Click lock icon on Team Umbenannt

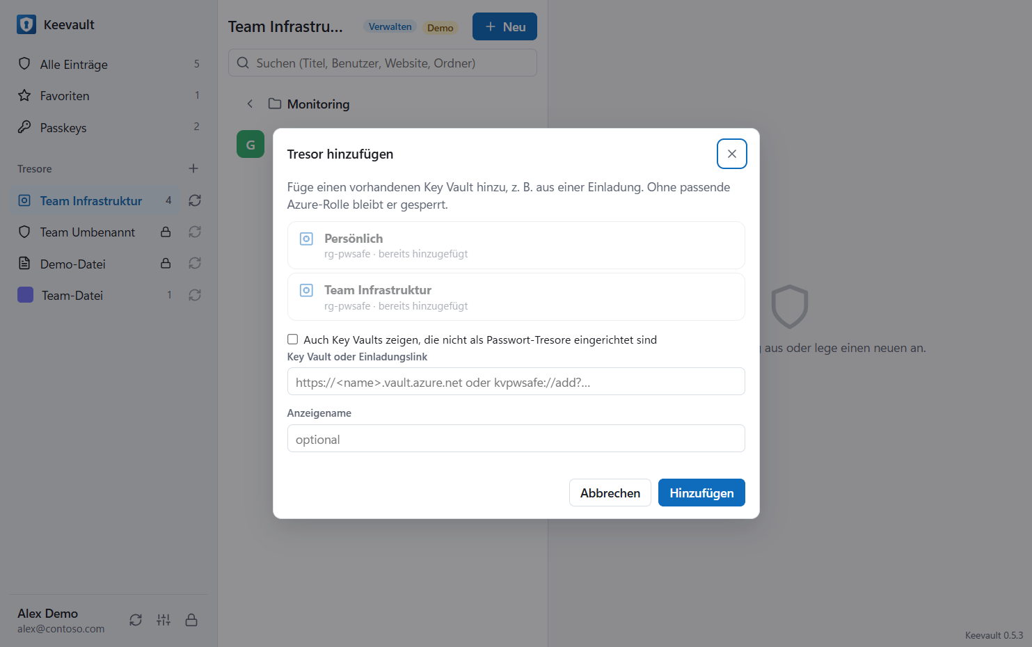[166, 232]
